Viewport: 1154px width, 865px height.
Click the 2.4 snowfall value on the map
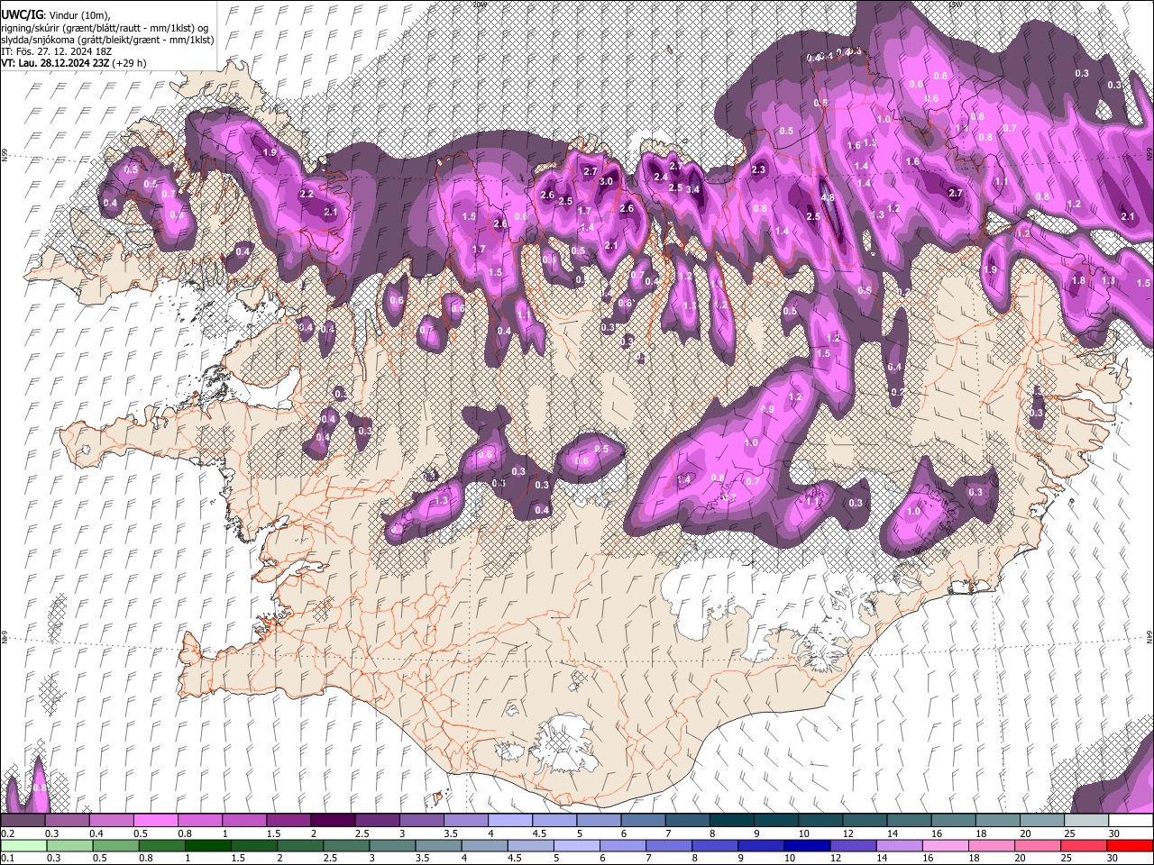(x=661, y=177)
